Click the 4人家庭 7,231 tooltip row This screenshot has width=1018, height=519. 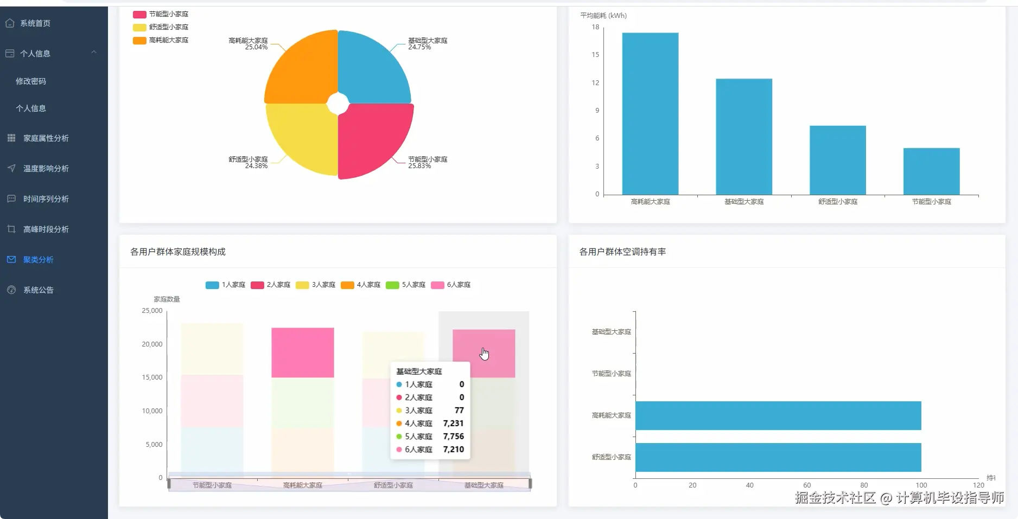pyautogui.click(x=430, y=424)
